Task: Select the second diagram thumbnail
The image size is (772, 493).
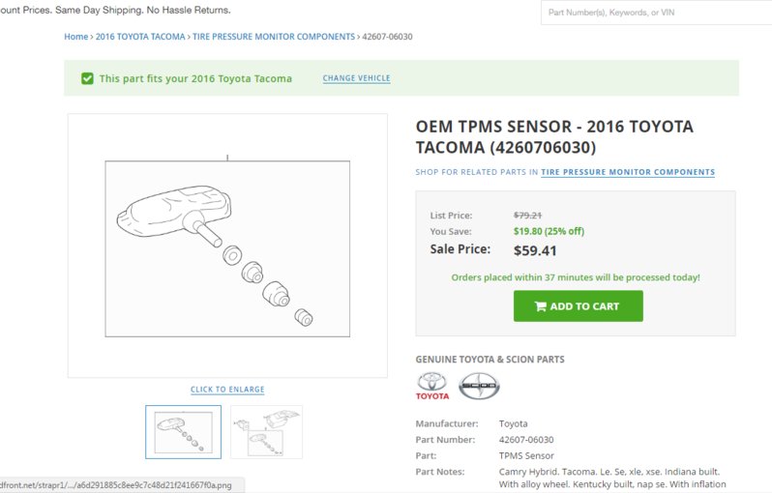Action: click(266, 432)
